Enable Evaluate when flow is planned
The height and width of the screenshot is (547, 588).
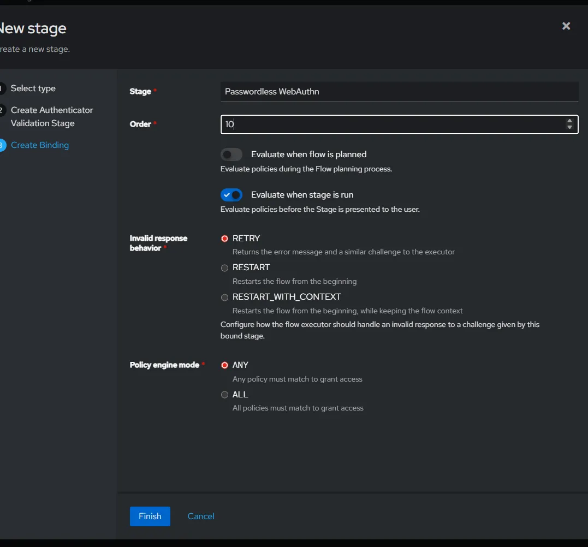click(231, 154)
